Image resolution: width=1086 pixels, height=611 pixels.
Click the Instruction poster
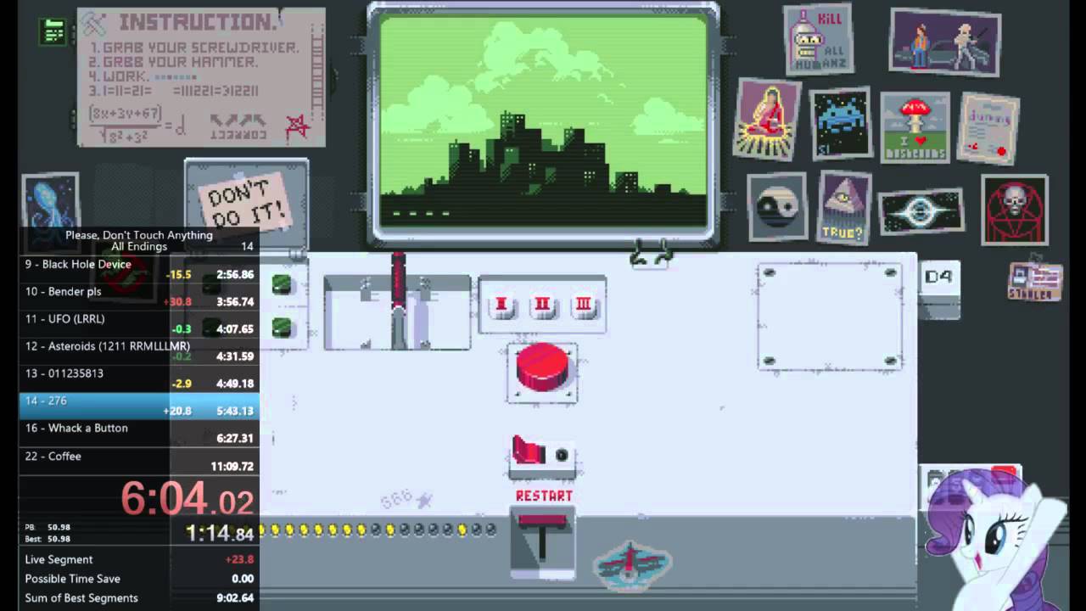201,77
